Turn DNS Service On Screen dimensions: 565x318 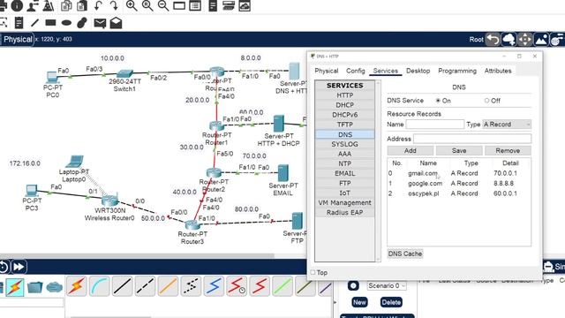point(438,101)
